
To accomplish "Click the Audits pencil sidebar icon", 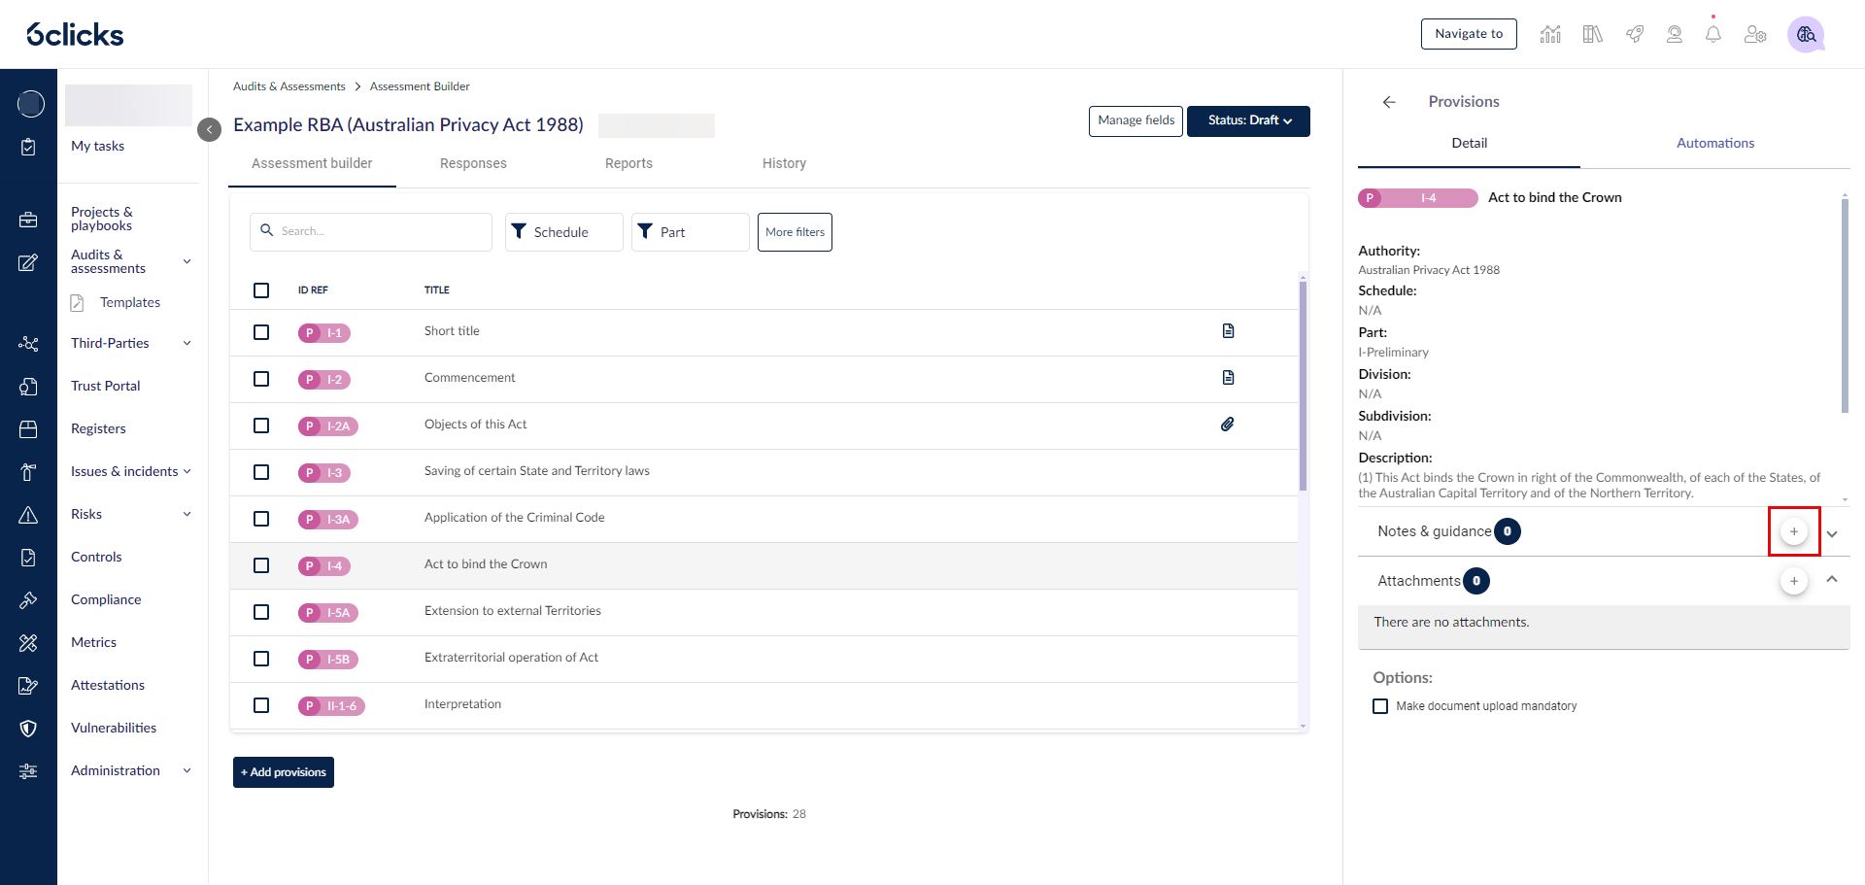I will [x=28, y=262].
